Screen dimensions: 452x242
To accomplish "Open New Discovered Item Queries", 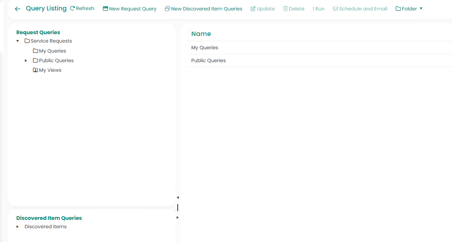I will [x=204, y=9].
